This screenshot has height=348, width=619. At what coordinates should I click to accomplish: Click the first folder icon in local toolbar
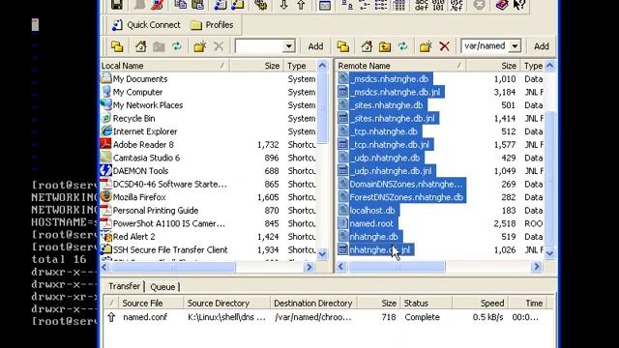(x=117, y=46)
